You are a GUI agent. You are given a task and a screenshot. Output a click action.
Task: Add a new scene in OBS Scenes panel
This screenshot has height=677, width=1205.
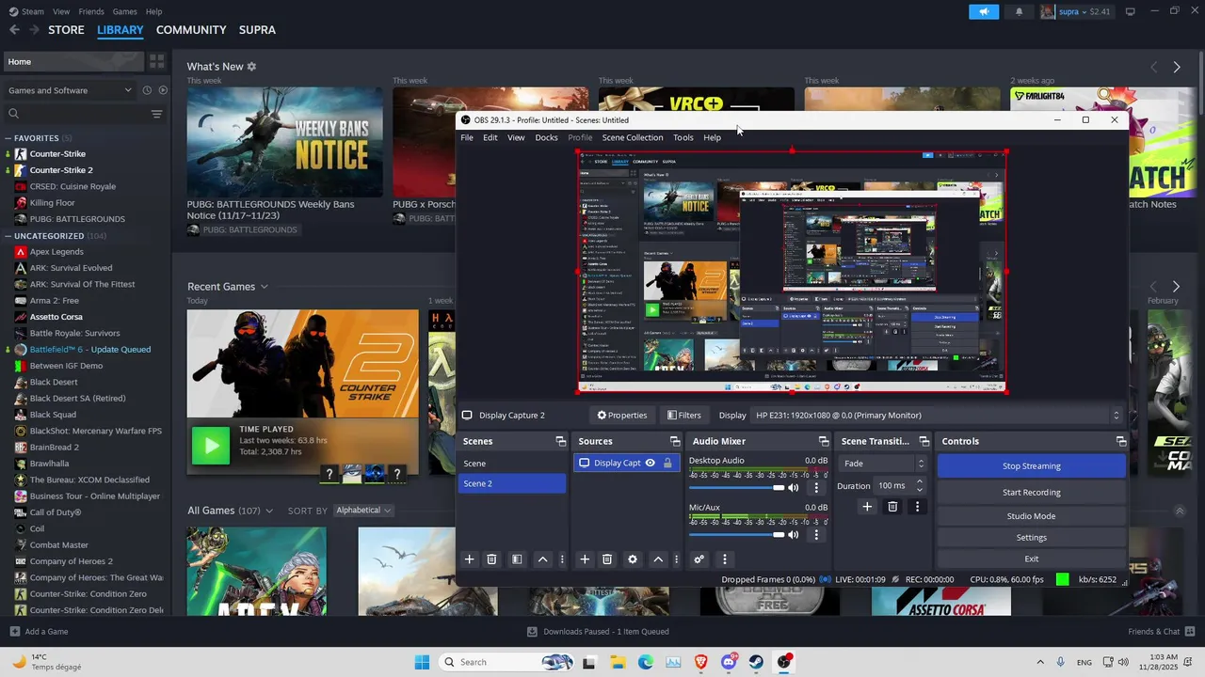point(469,559)
